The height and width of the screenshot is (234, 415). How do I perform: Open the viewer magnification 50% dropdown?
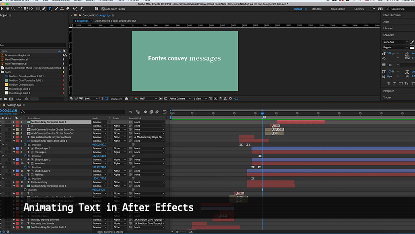click(89, 99)
